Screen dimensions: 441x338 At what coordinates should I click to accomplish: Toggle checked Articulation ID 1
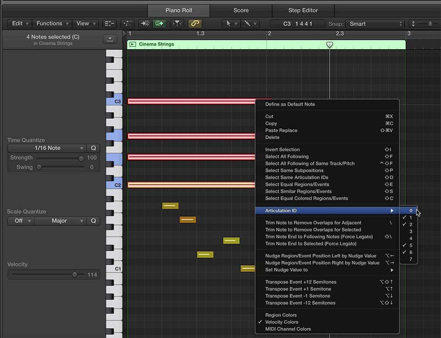tap(409, 218)
